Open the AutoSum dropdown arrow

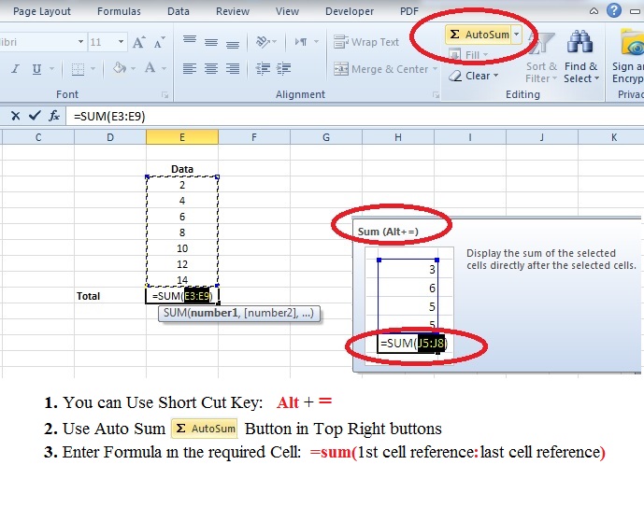(516, 35)
